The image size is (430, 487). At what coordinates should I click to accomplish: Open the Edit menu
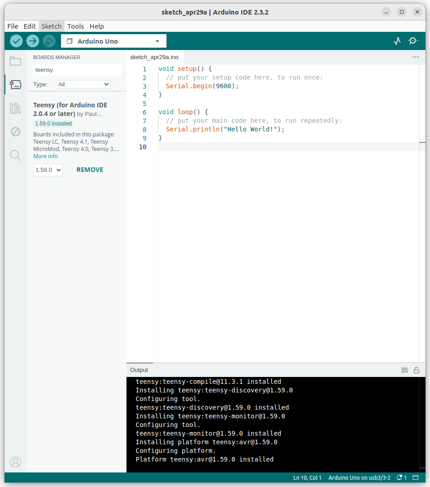[30, 26]
